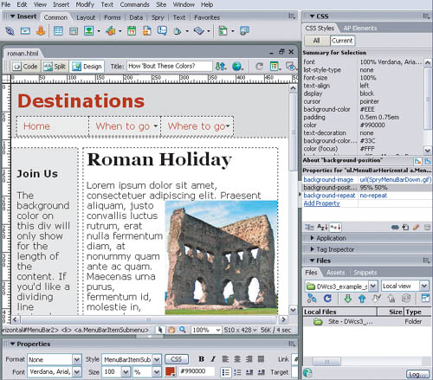The image size is (433, 380).
Task: Click the Insert Table icon
Action: [58, 30]
